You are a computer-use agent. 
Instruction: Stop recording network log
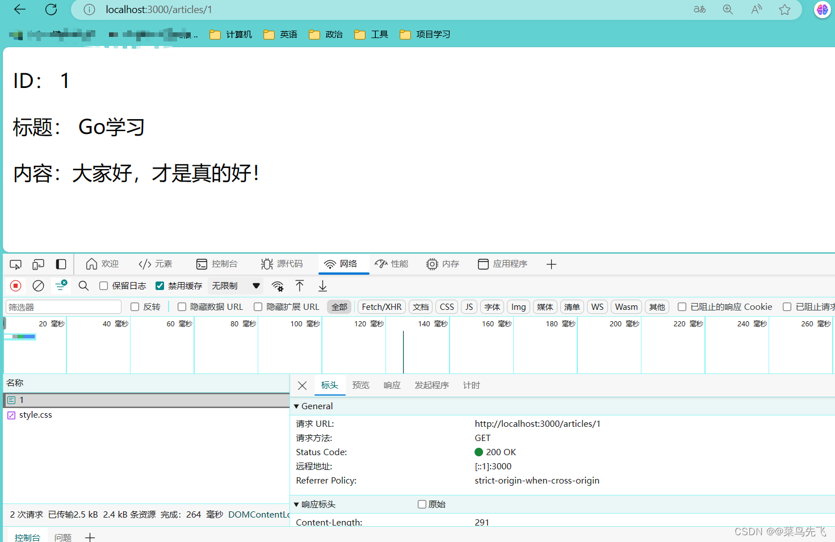tap(16, 286)
